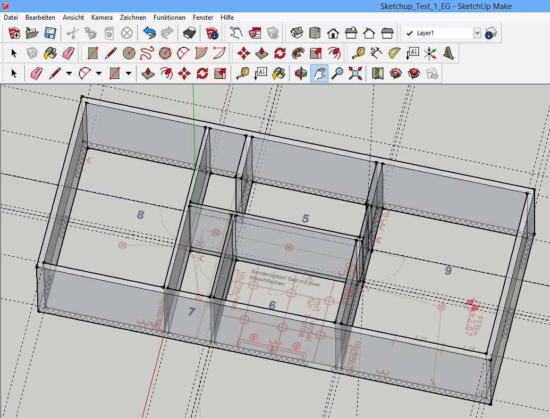
Task: Expand the Rectangle tool dropdown in third row
Action: 129,74
